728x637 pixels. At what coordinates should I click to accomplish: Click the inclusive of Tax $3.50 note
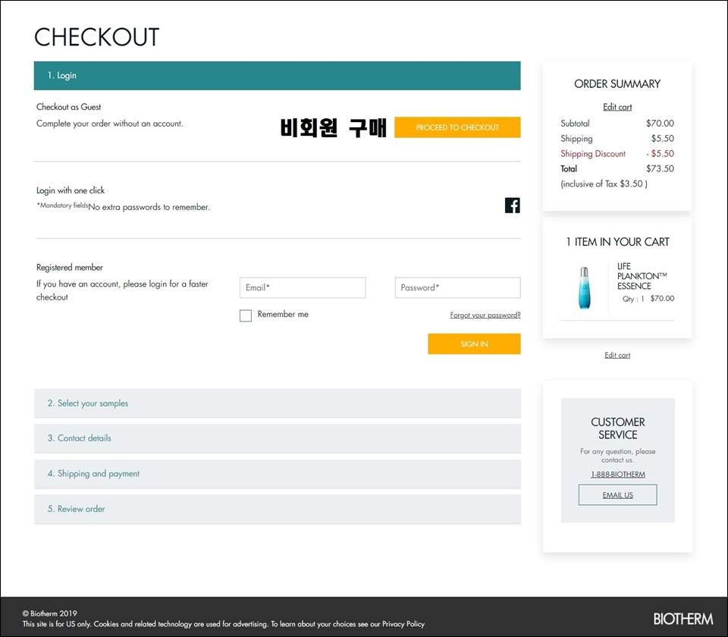(x=604, y=184)
